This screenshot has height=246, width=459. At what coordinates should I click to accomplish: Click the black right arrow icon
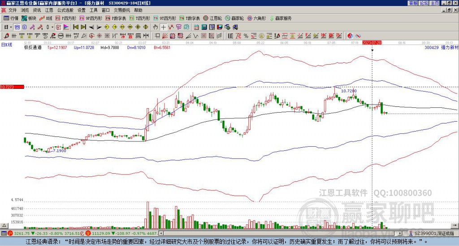99,27
